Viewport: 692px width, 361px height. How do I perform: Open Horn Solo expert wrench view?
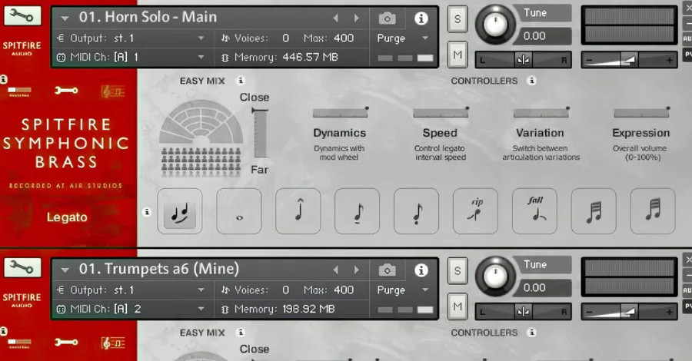(66, 91)
